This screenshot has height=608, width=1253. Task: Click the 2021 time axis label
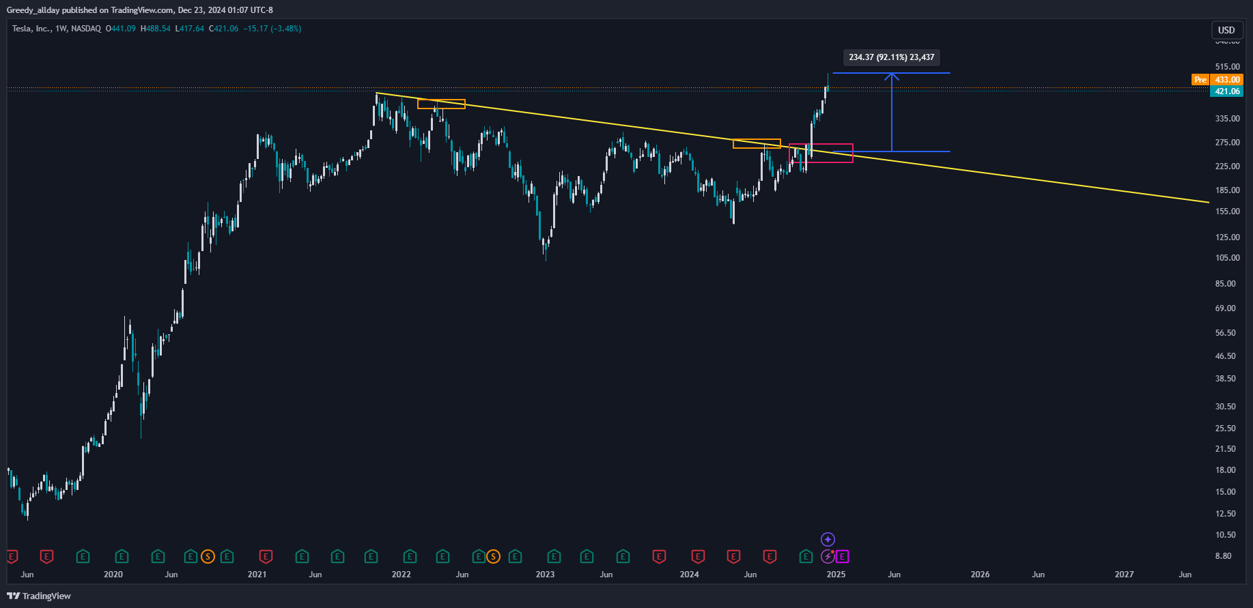point(257,575)
